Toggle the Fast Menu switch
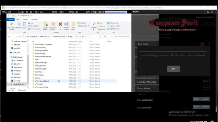The width and height of the screenshot is (218, 122). (x=204, y=44)
